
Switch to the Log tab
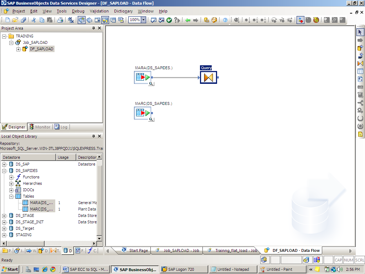click(x=61, y=127)
